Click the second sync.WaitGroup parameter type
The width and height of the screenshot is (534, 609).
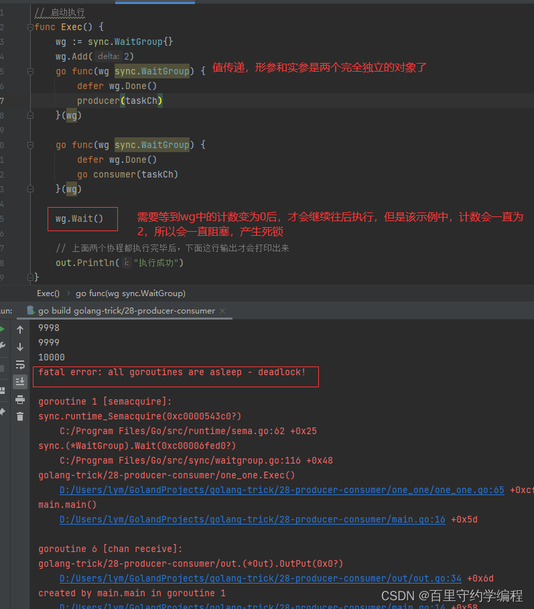pos(152,145)
